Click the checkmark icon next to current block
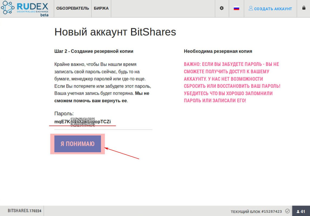 288,211
